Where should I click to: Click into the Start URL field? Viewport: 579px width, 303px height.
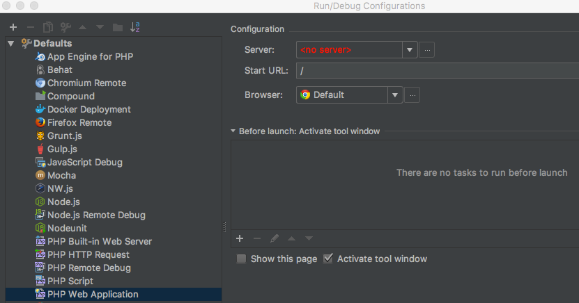point(437,71)
